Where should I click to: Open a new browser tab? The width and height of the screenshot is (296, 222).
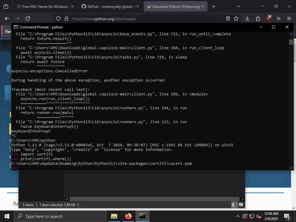(214, 7)
